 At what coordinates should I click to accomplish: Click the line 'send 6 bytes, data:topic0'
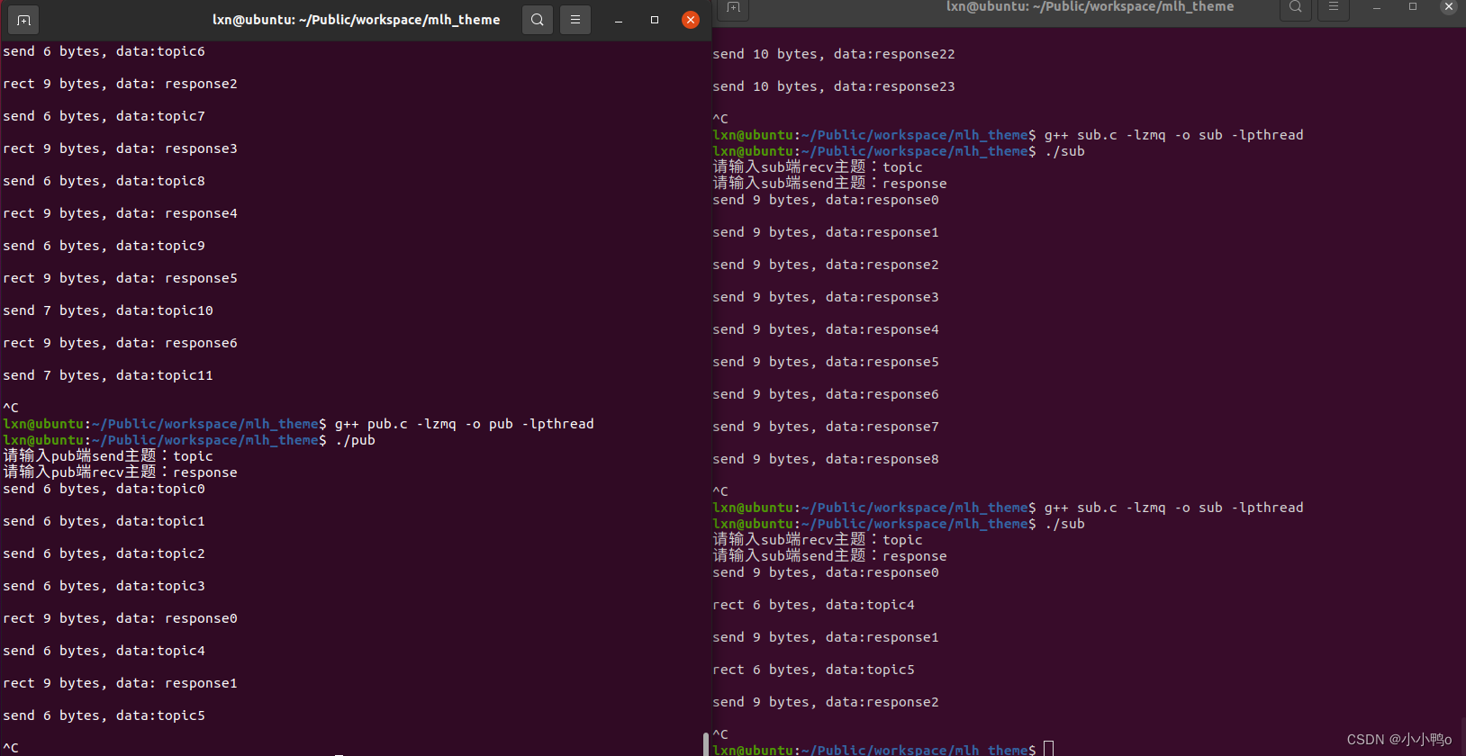(x=104, y=489)
